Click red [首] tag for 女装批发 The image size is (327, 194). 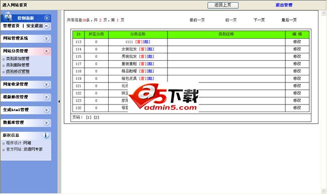143,49
